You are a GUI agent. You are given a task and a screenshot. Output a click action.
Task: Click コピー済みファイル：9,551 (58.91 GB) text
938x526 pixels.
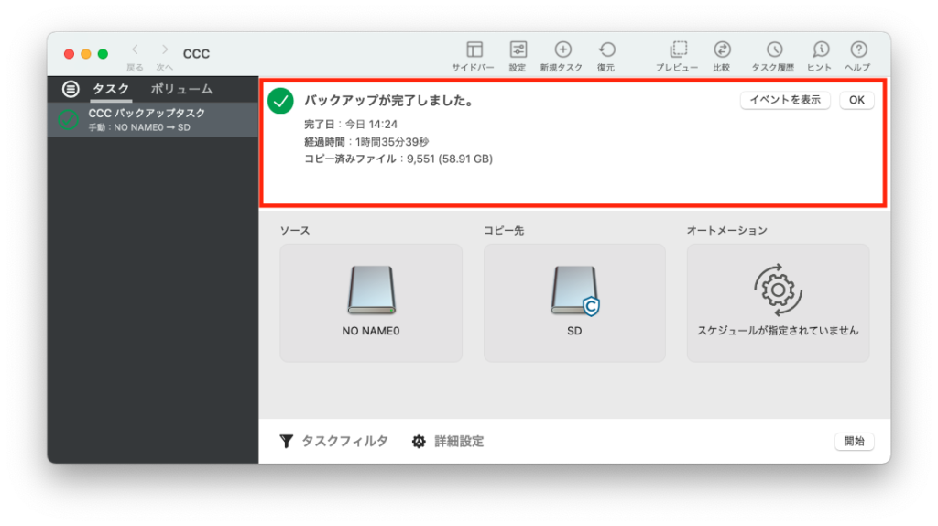pyautogui.click(x=398, y=159)
